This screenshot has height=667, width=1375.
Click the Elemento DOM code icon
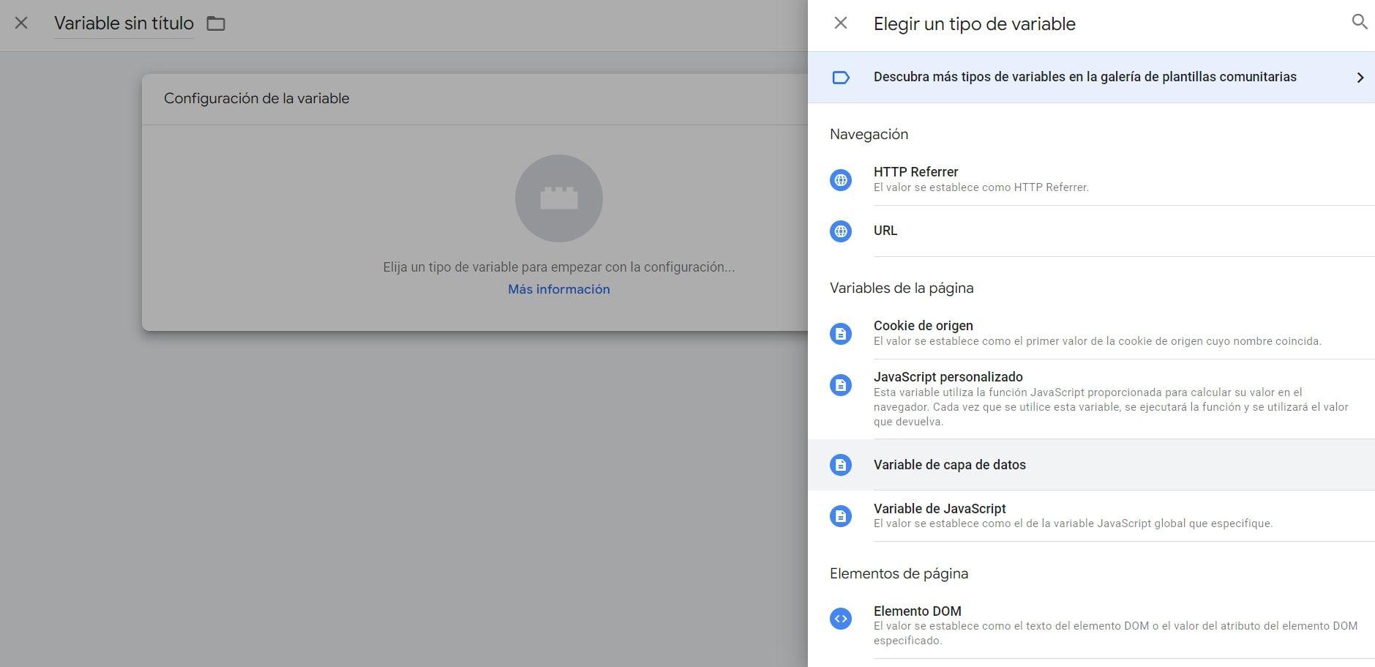(842, 618)
